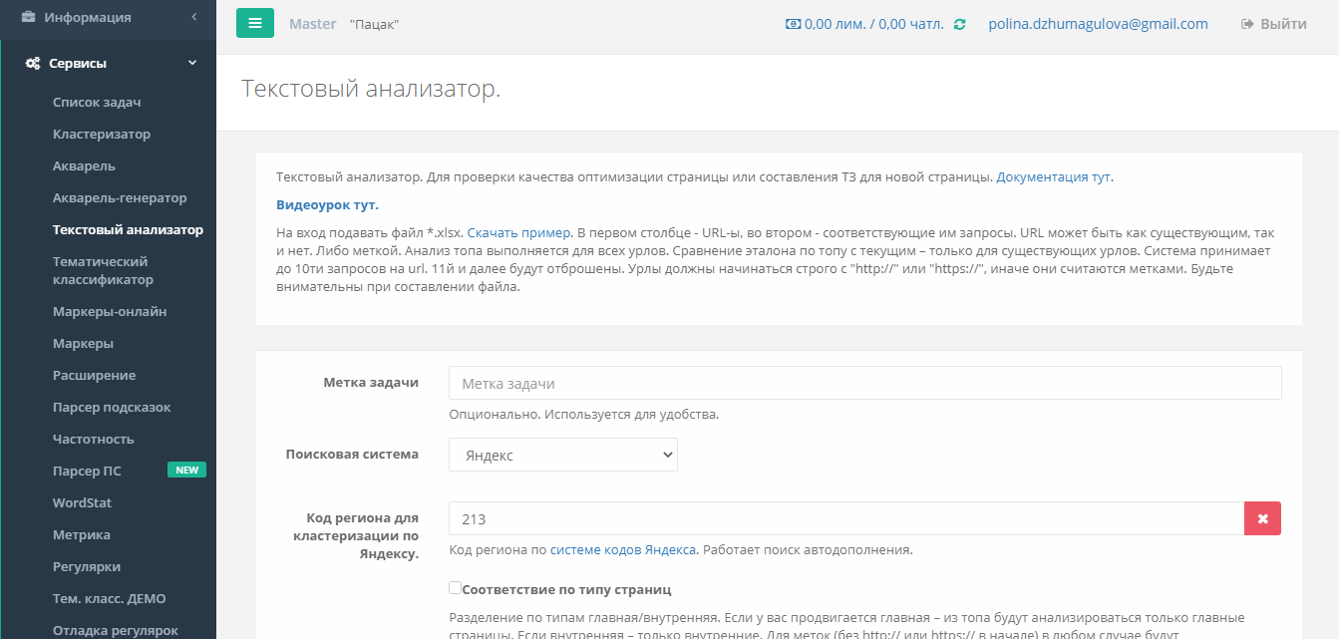Go to WordStat in the sidebar
Screen dimensions: 1339x639
pyautogui.click(x=82, y=502)
